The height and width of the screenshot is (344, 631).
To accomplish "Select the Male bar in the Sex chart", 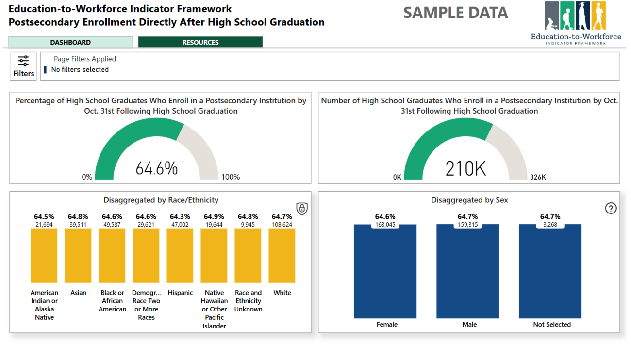I will click(x=468, y=272).
